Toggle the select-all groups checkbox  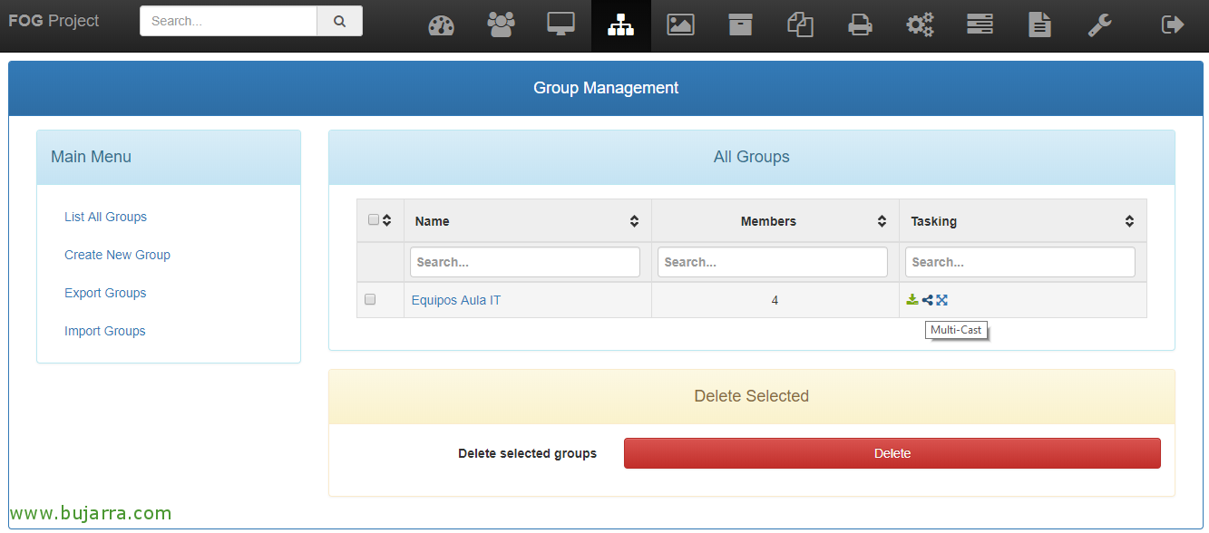pos(374,219)
